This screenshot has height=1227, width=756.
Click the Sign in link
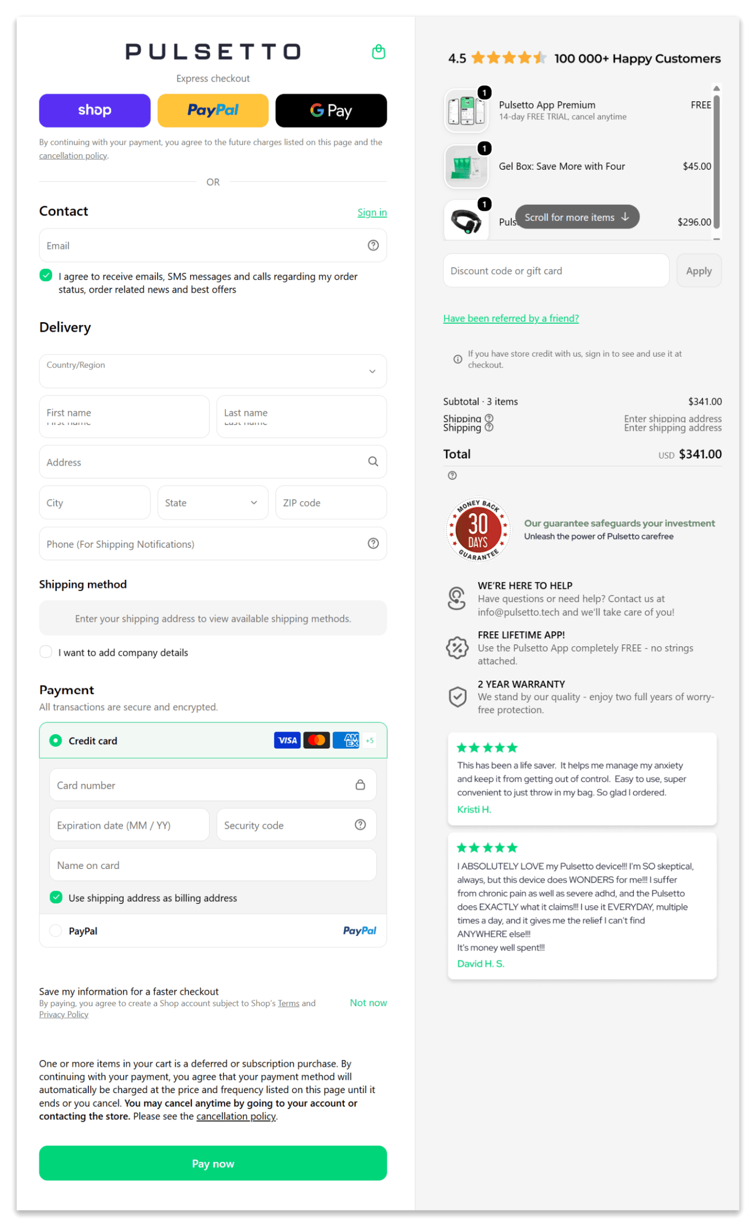pos(372,212)
